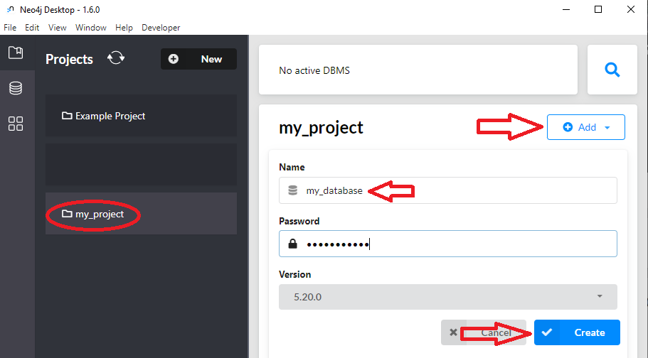Click the Password input field
648x358 pixels.
448,244
